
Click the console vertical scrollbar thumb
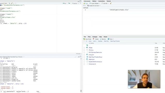coord(81,91)
